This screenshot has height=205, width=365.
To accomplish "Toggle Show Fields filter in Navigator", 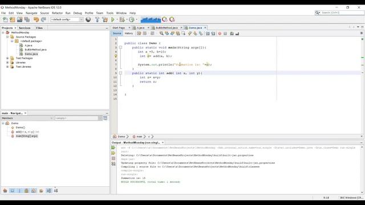I will pyautogui.click(x=13, y=191).
